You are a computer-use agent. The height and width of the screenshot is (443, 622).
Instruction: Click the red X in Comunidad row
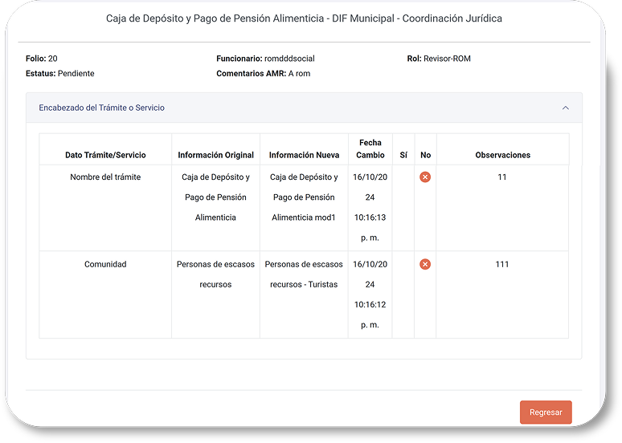tap(425, 264)
